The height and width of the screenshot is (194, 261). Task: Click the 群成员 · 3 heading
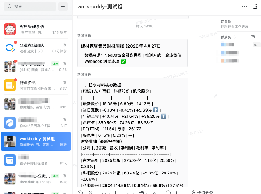(x=228, y=37)
